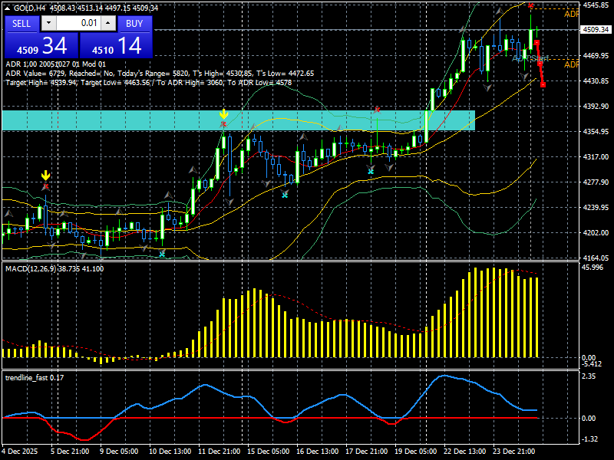614x460 pixels.
Task: Click the ADR Value= 6729 info line
Action: tap(160, 73)
